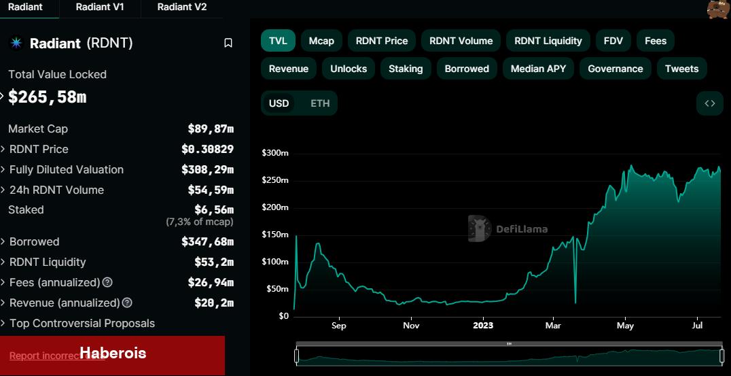
Task: Click the $300m y-axis label
Action: tap(276, 153)
